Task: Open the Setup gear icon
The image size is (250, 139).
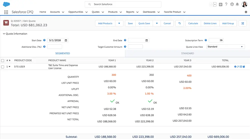Action: tap(232, 4)
